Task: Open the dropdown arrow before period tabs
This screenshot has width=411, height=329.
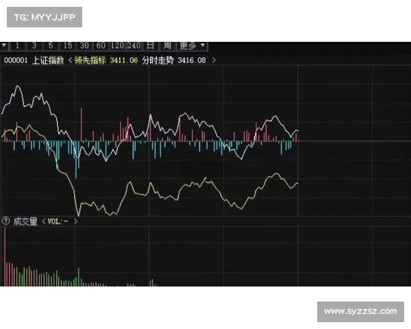Action: tap(4, 45)
